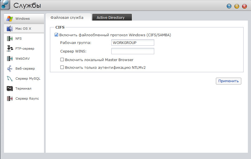
Task: Minimize the Службы window with yellow button
Action: [237, 6]
